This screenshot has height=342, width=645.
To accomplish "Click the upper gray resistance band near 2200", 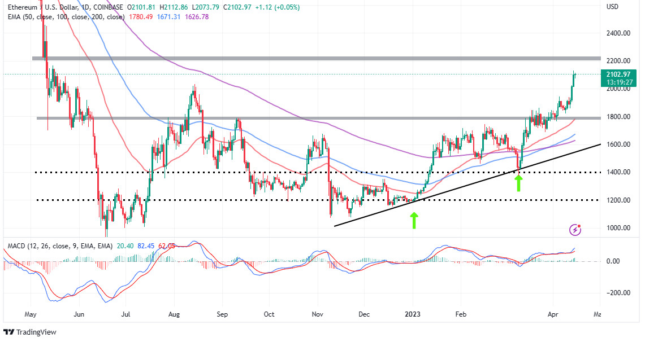I will (x=317, y=58).
